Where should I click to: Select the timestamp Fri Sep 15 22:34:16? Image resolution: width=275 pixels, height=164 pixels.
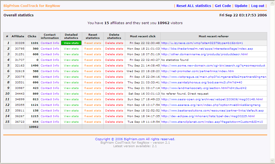point(145,77)
